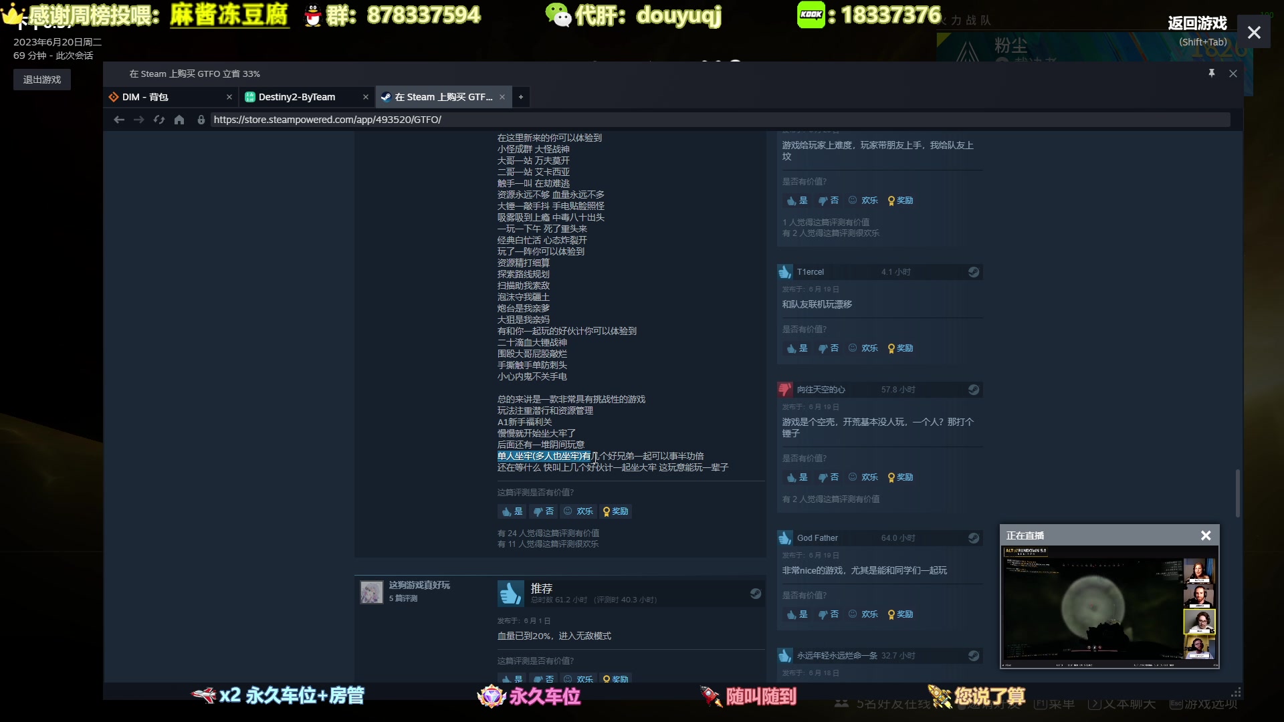Vote 否 on 向往天空的心 review
This screenshot has width=1284, height=722.
click(x=828, y=477)
